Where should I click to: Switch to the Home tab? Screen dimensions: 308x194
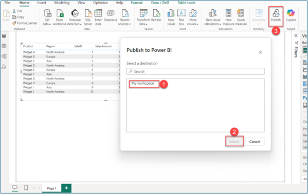[x=24, y=3]
